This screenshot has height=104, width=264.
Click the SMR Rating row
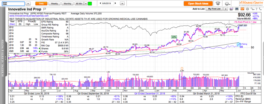coord(55,28)
